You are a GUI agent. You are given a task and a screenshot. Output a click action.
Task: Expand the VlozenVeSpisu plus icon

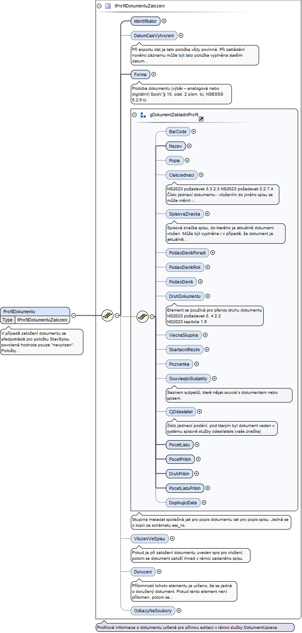(x=172, y=539)
